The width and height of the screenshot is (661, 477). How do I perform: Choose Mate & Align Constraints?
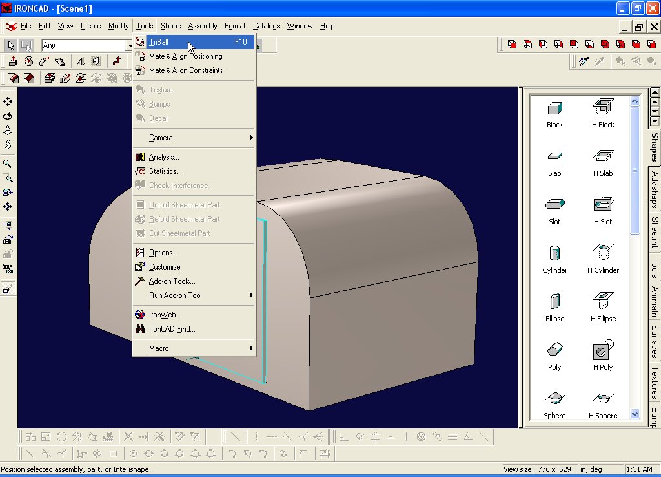(x=194, y=70)
